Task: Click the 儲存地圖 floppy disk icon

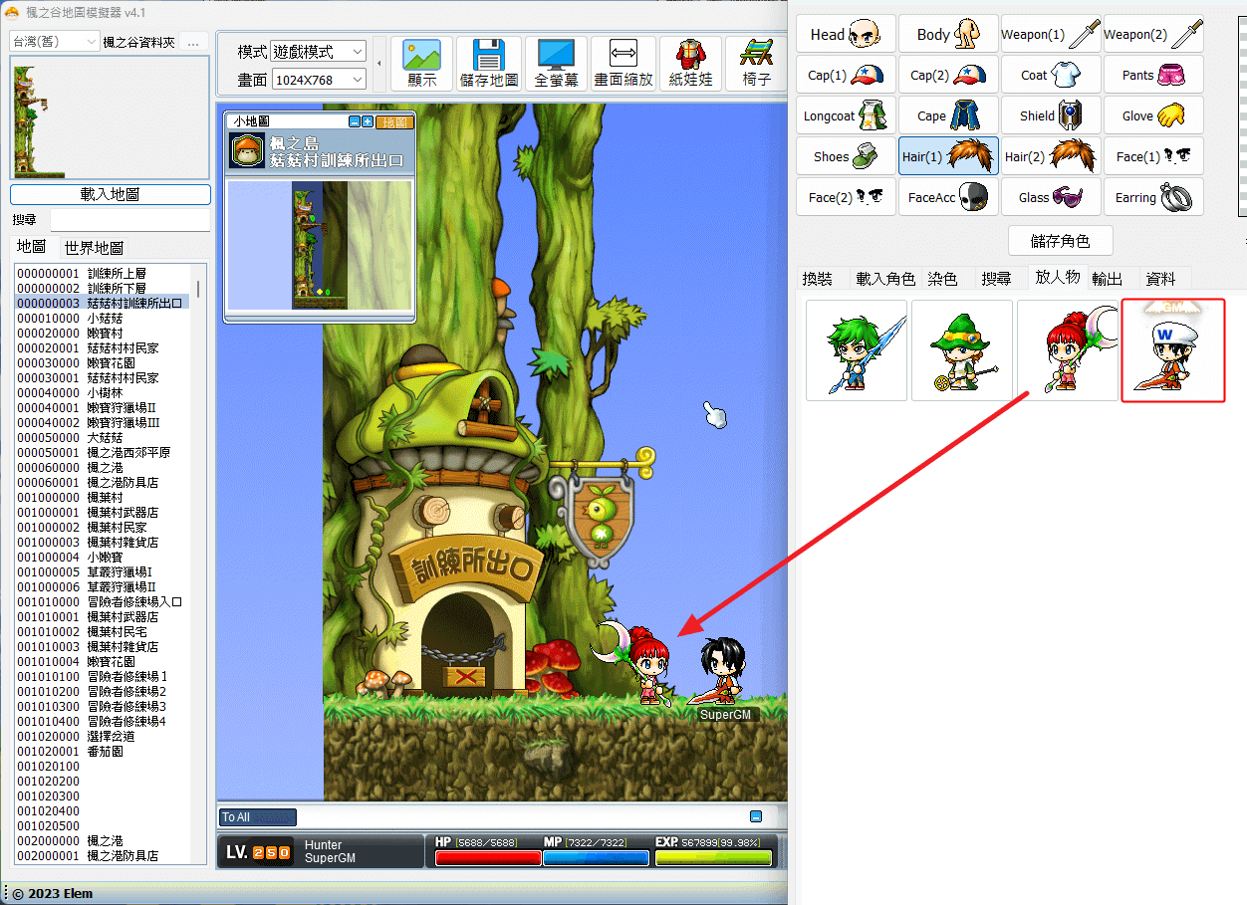Action: pyautogui.click(x=490, y=64)
